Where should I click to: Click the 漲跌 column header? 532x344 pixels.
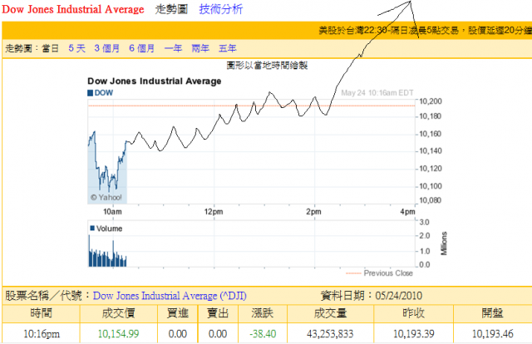(x=263, y=312)
